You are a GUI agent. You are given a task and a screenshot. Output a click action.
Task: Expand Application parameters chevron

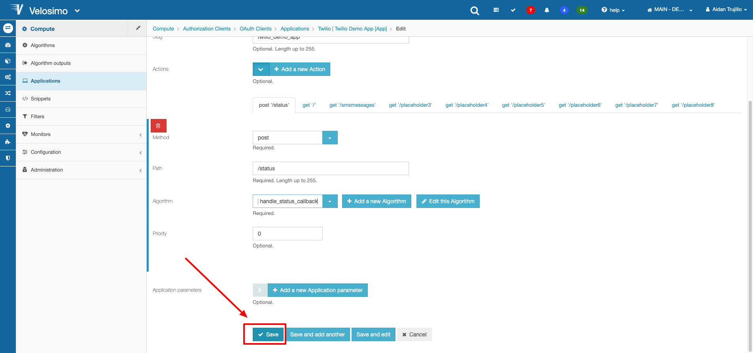(x=260, y=290)
